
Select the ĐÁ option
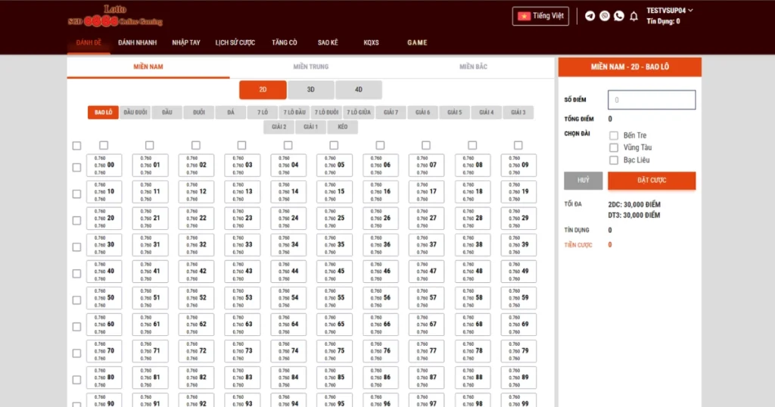pyautogui.click(x=231, y=112)
